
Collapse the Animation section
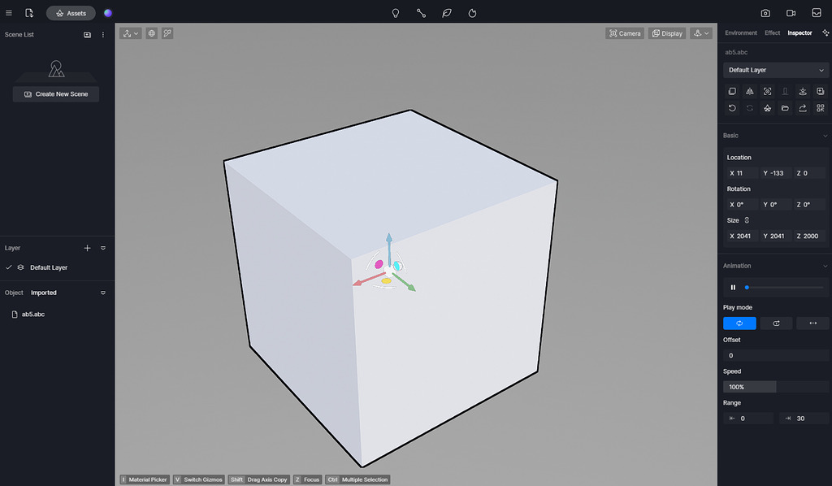tap(824, 265)
